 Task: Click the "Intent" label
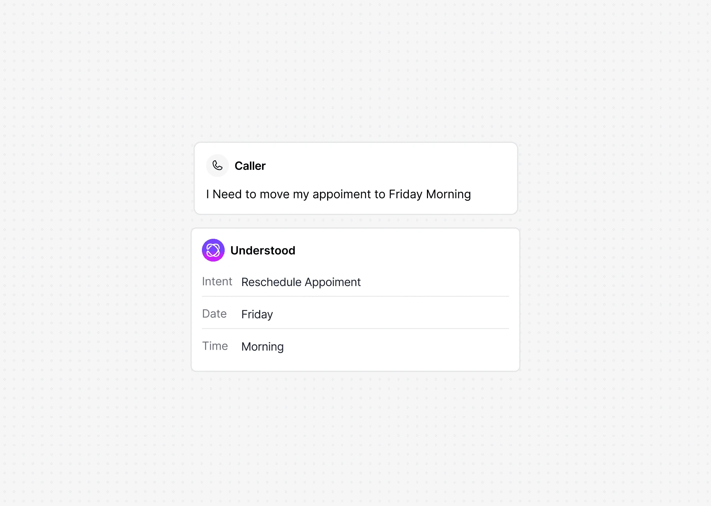pyautogui.click(x=217, y=281)
